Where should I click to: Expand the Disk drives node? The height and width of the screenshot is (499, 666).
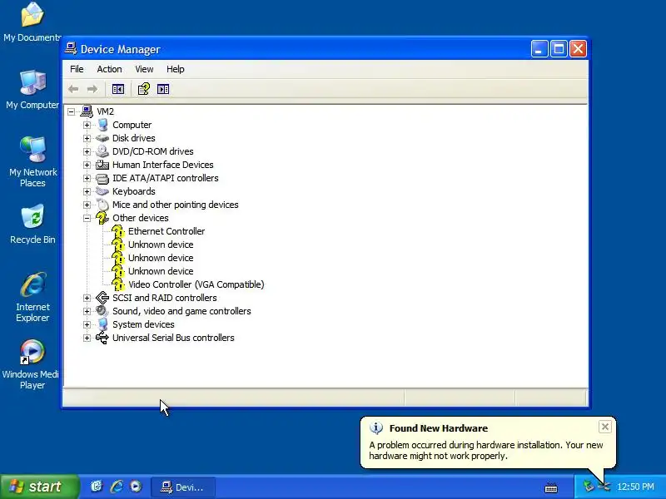(x=87, y=138)
